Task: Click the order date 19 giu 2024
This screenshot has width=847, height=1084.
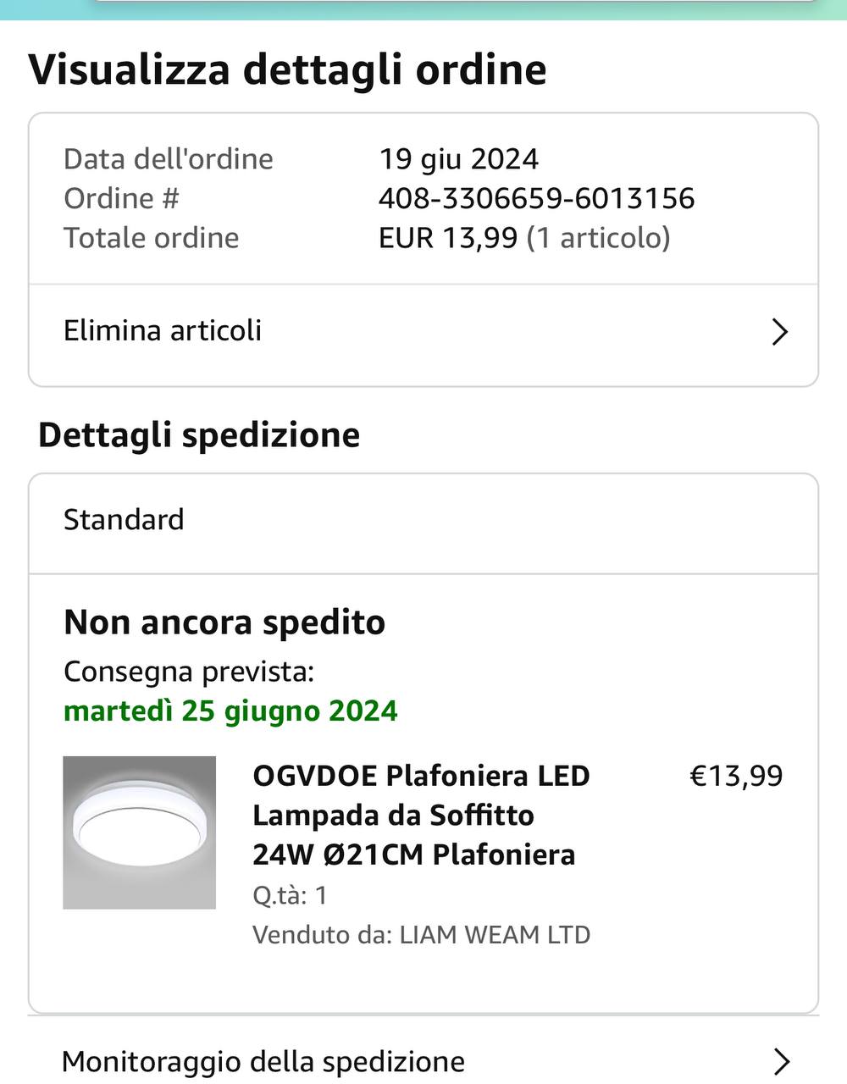Action: point(458,159)
